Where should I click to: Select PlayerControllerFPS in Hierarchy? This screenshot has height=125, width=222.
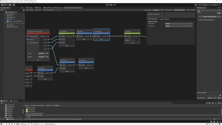(x=15, y=22)
